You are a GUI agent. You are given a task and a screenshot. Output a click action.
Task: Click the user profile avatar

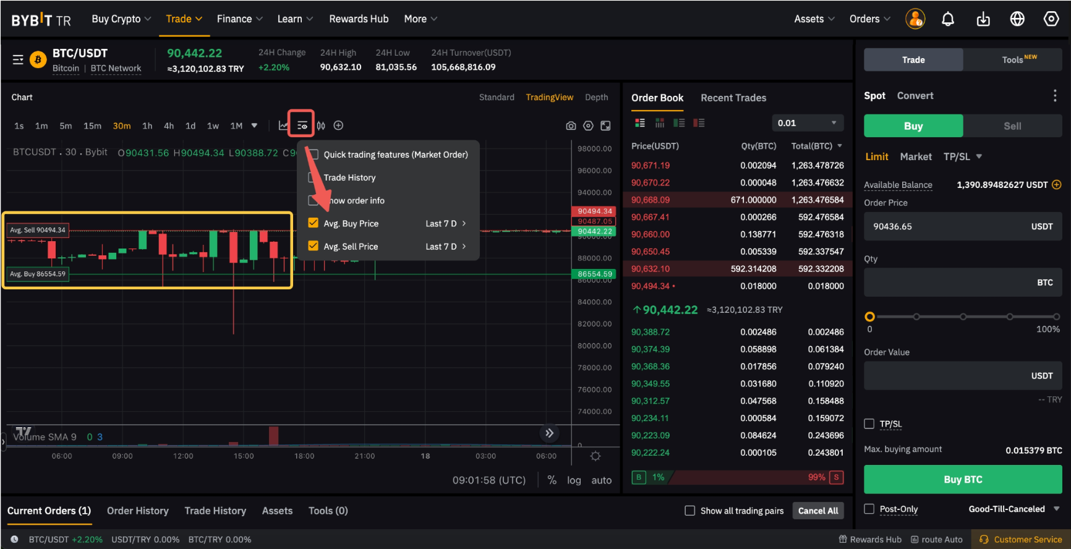[x=915, y=19]
